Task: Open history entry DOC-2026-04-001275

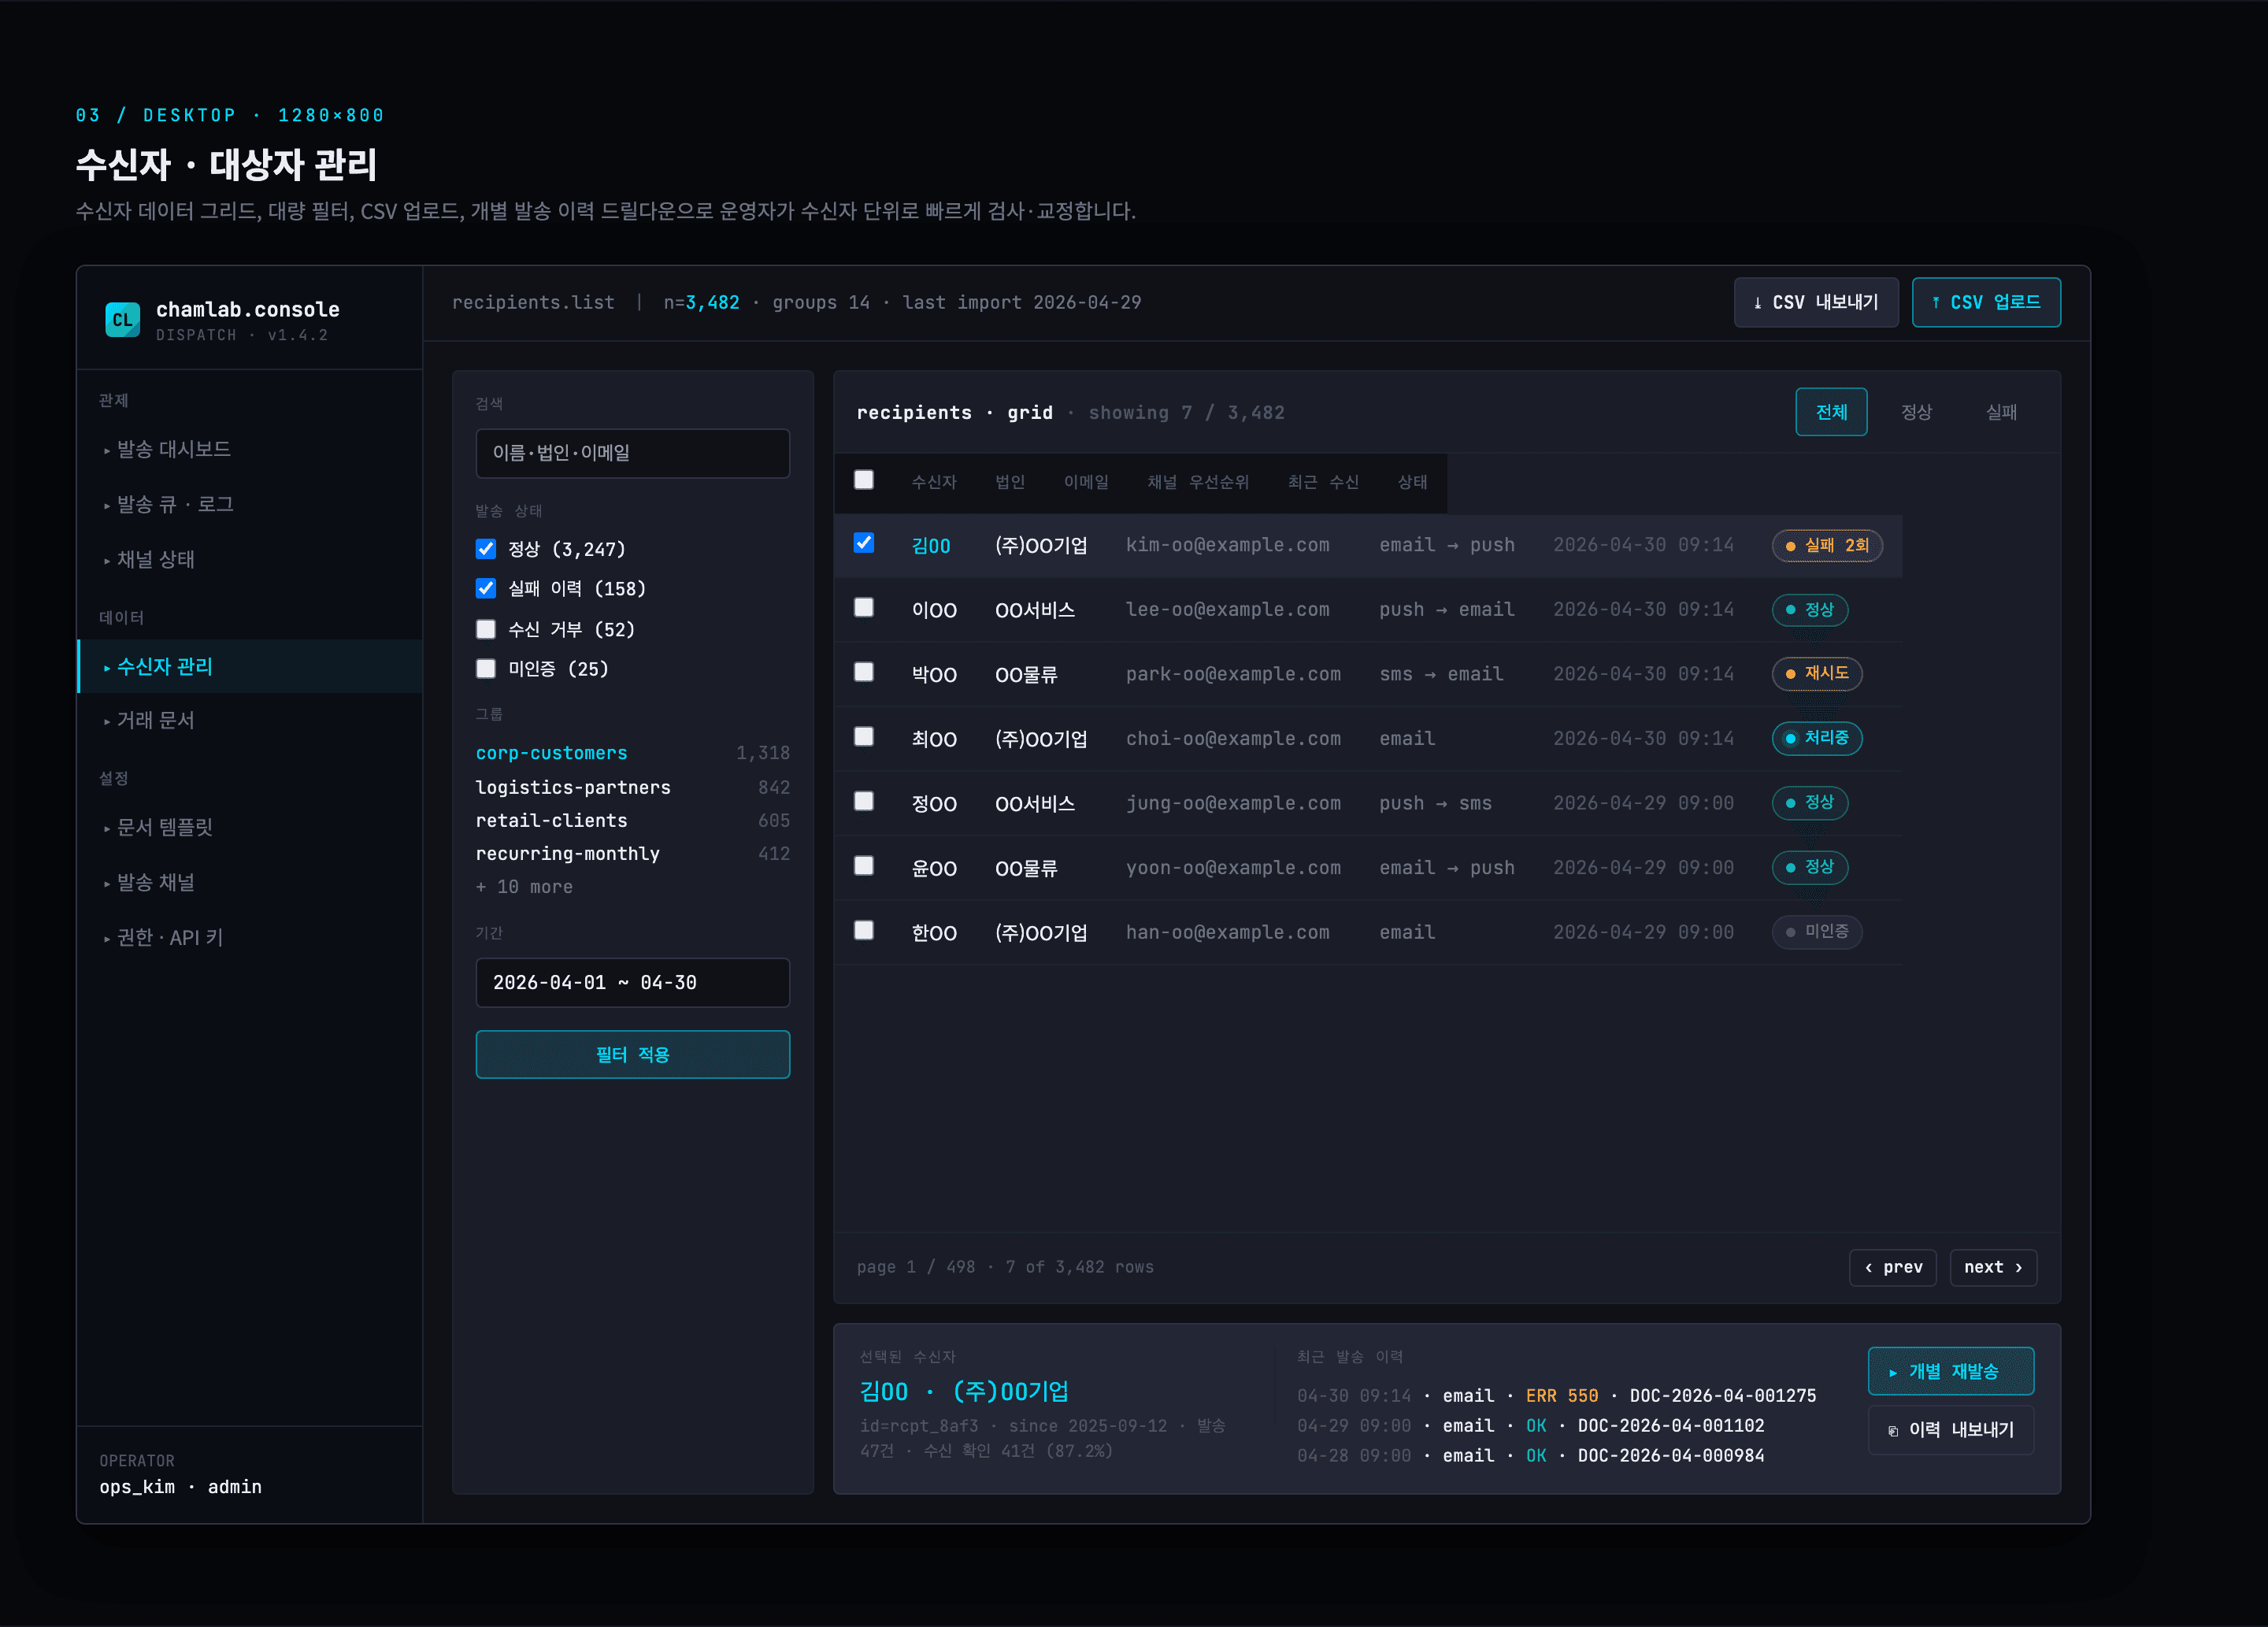Action: coord(1723,1395)
